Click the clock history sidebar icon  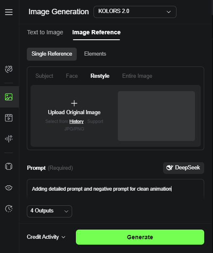coord(9,209)
